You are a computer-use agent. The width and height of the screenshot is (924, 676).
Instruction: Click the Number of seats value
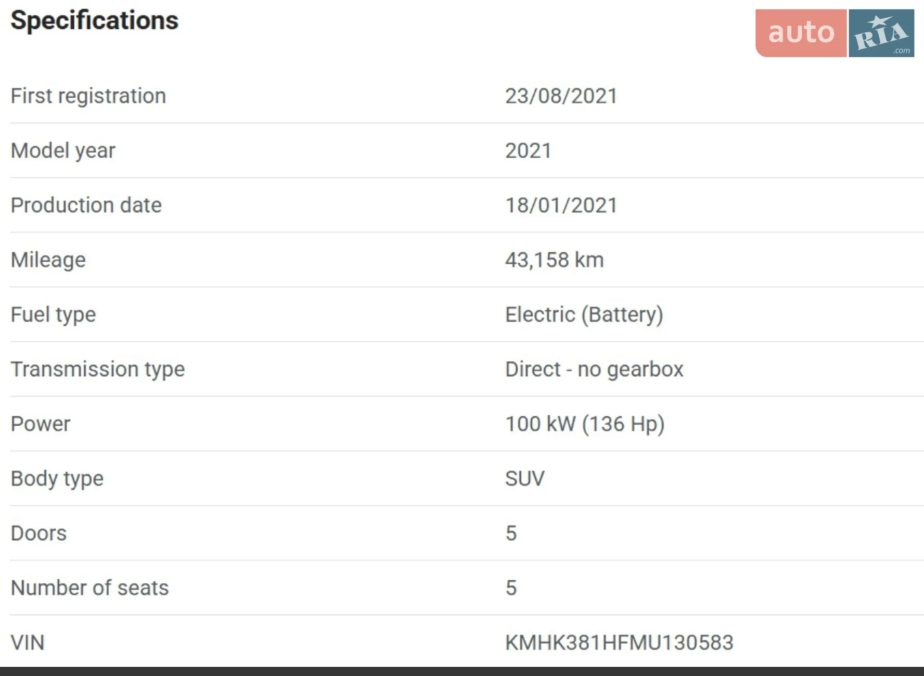pos(511,588)
